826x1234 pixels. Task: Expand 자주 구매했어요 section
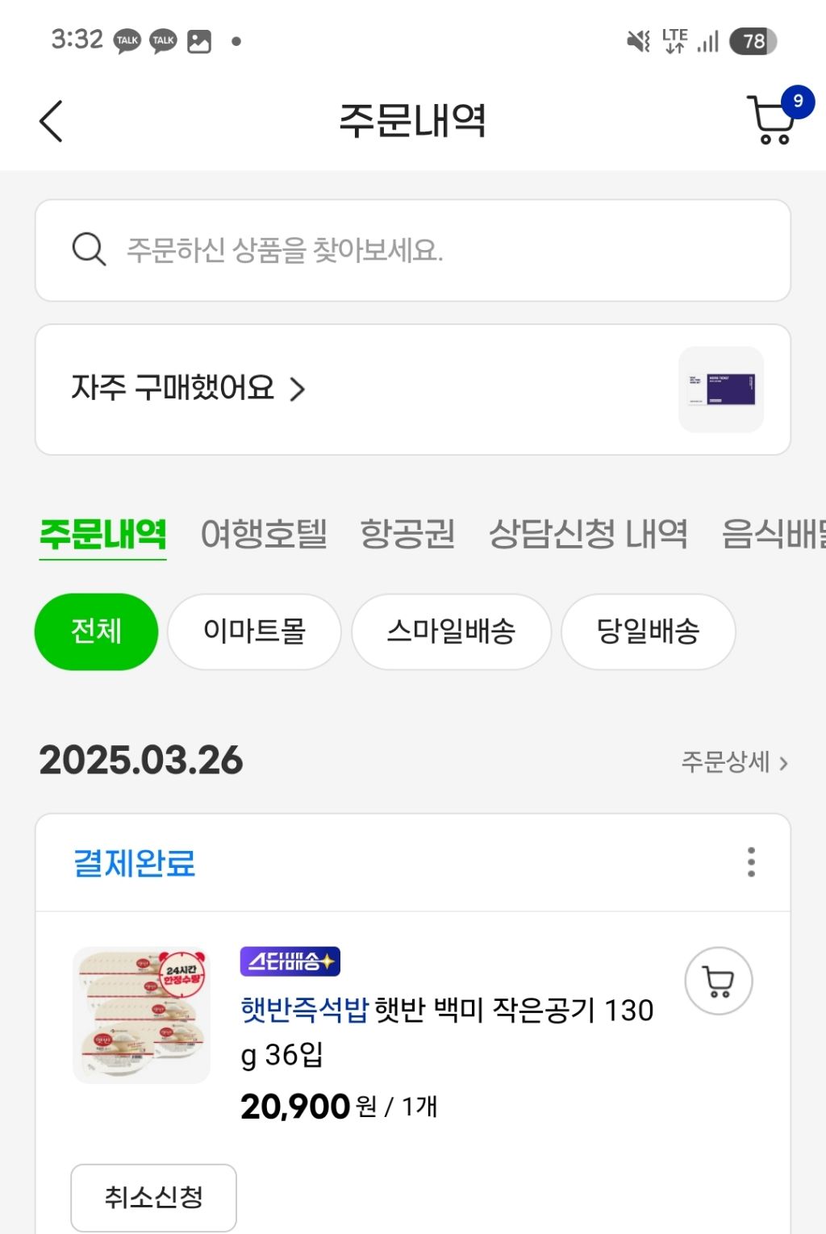coord(188,389)
